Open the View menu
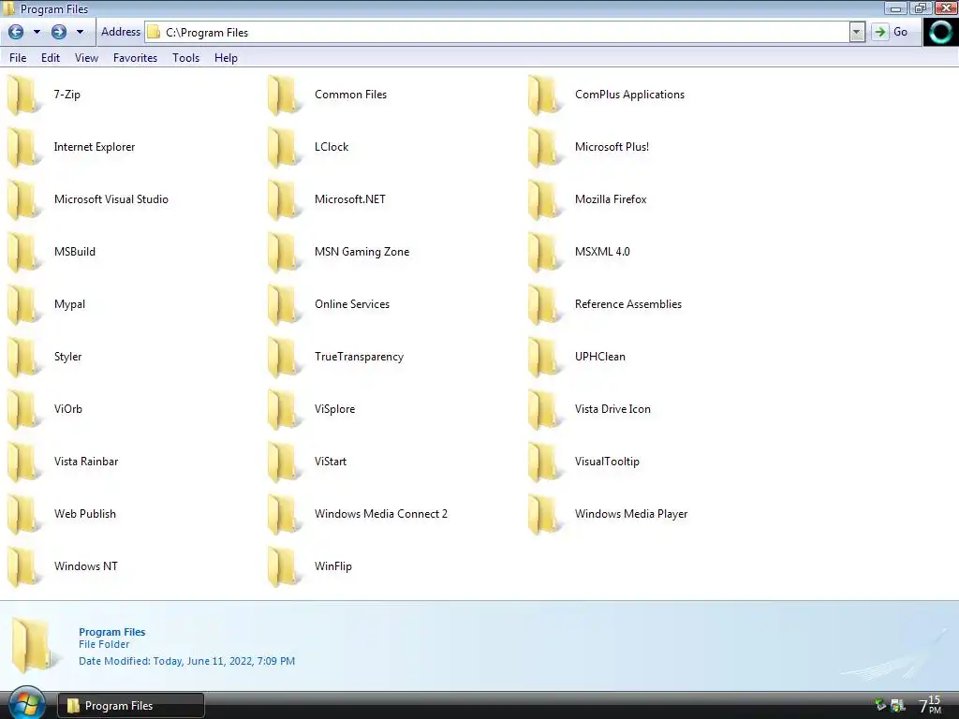Image resolution: width=959 pixels, height=719 pixels. pos(86,57)
